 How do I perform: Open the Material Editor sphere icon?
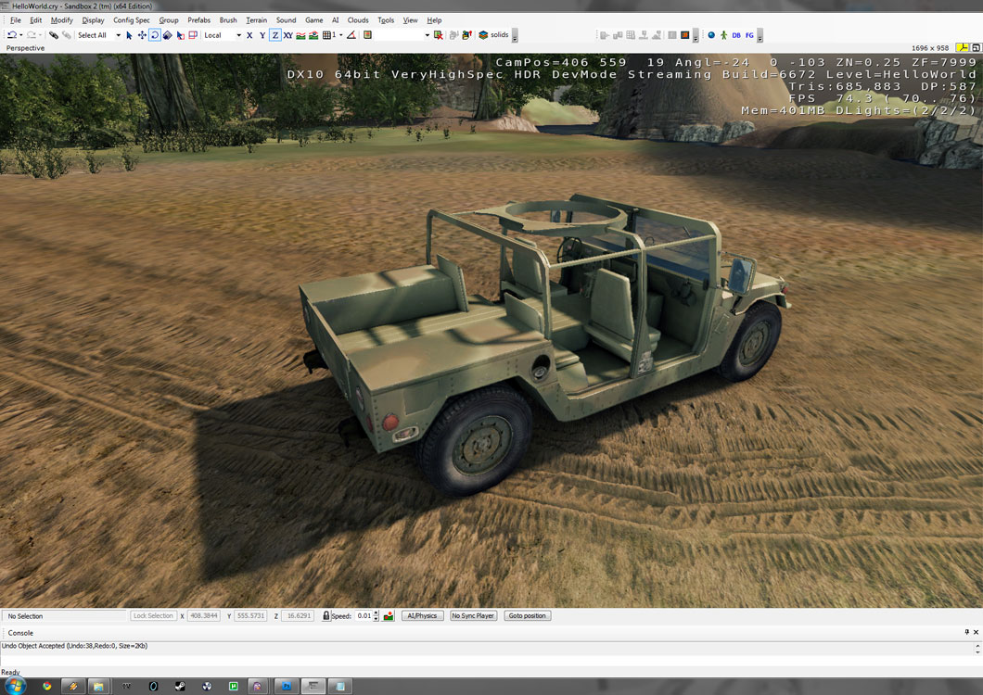711,35
